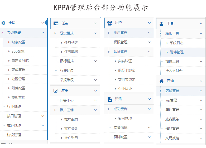Open 推广财务 under 推广营销

pyautogui.click(x=71, y=138)
